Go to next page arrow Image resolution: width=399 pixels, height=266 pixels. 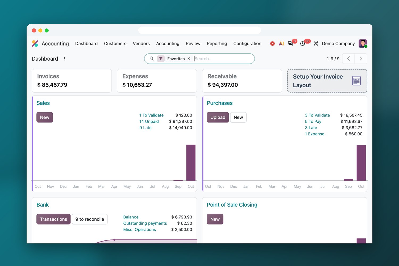pyautogui.click(x=361, y=59)
